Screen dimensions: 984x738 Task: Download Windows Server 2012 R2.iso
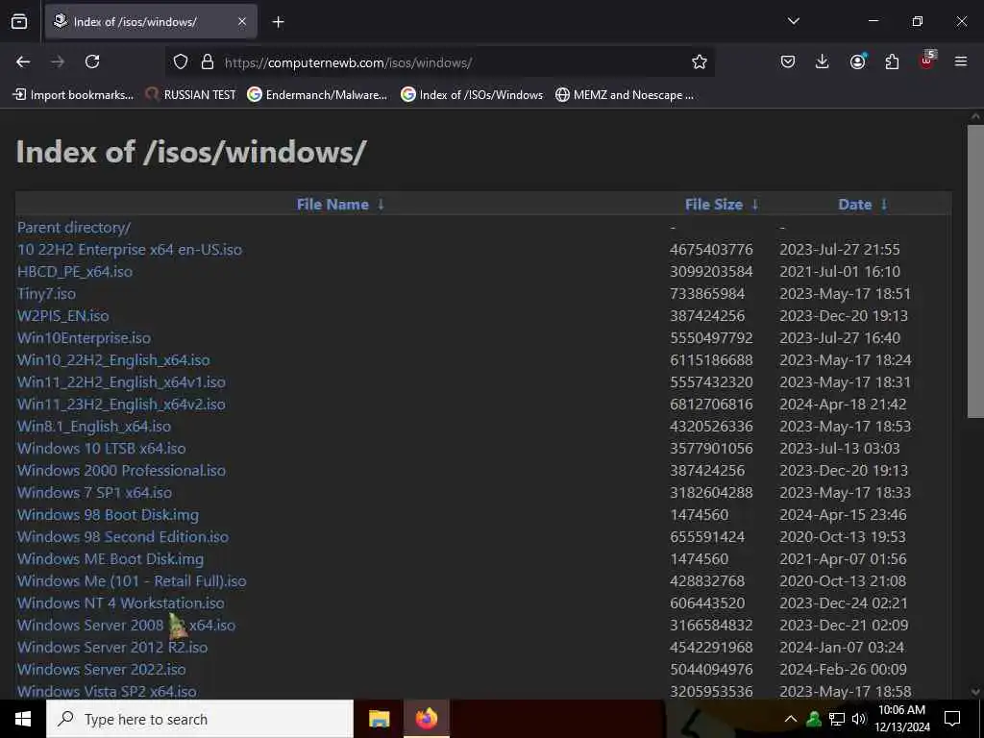(x=112, y=647)
